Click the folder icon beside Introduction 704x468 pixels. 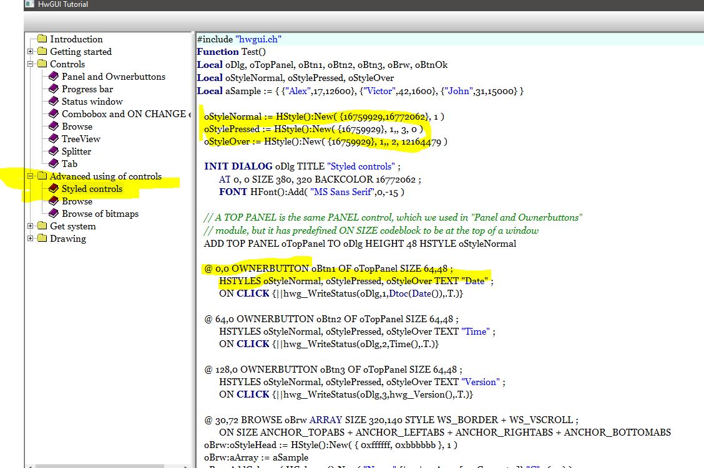[x=42, y=39]
